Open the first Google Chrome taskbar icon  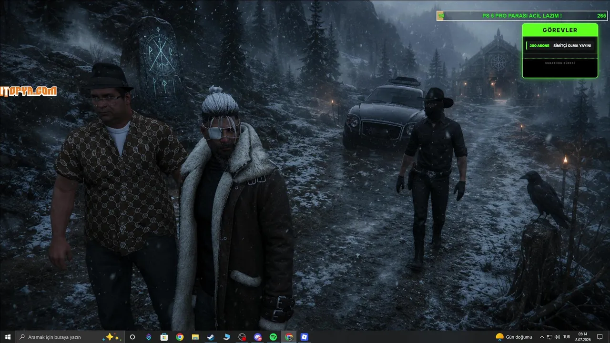tap(180, 337)
